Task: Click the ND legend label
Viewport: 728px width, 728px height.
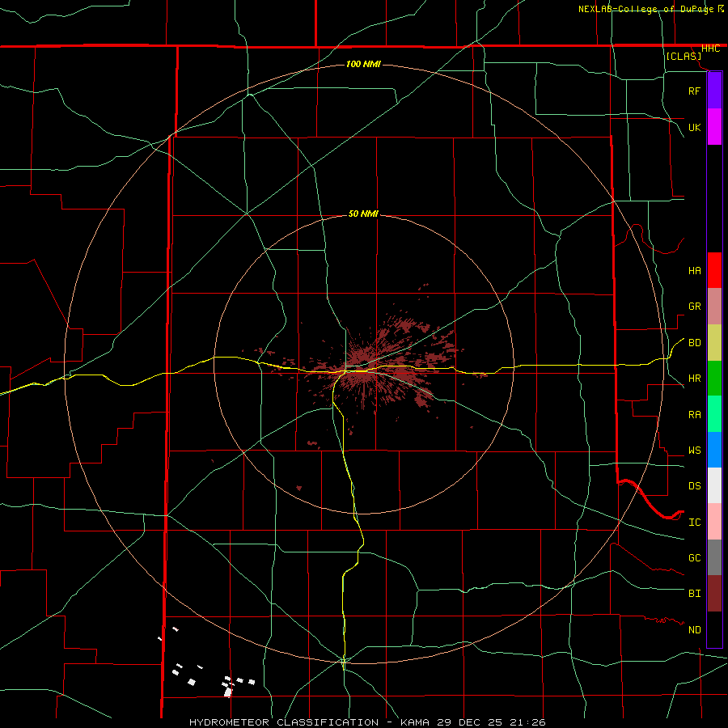Action: tap(694, 630)
